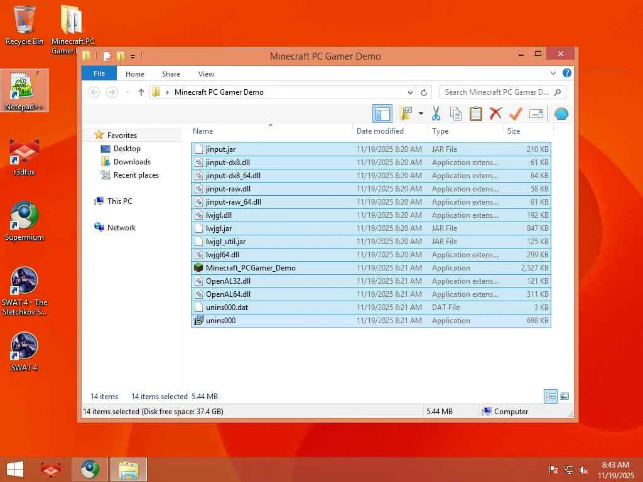643x482 pixels.
Task: Select Favorites in the navigation pane
Action: 122,136
